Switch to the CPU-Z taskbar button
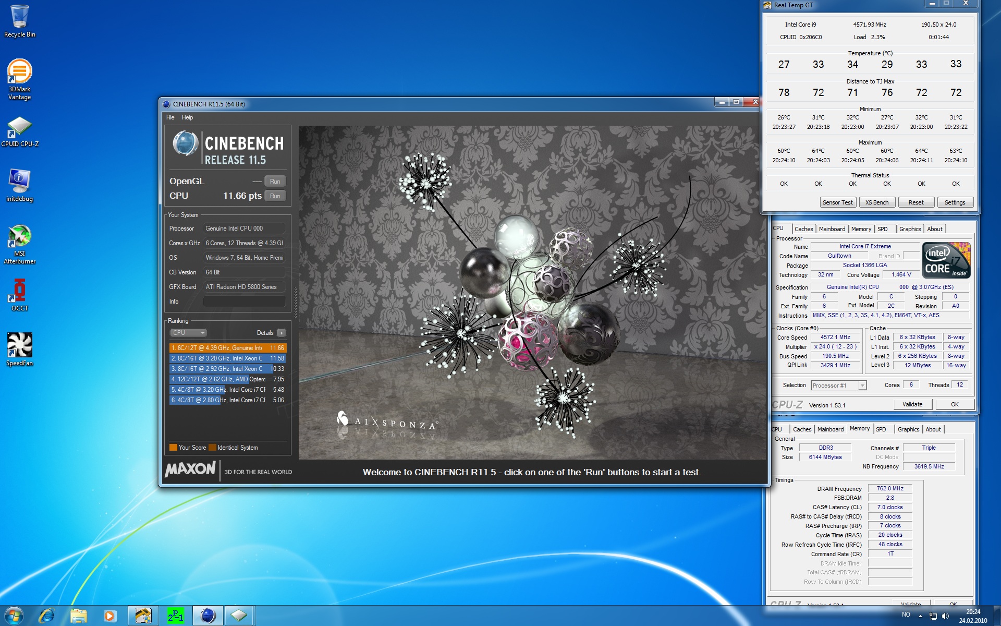The image size is (1001, 626). click(x=239, y=616)
